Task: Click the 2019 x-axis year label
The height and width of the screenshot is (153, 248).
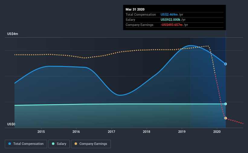Action: [182, 132]
